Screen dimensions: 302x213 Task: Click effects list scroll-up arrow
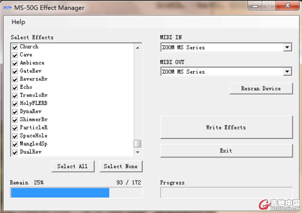tap(138, 48)
